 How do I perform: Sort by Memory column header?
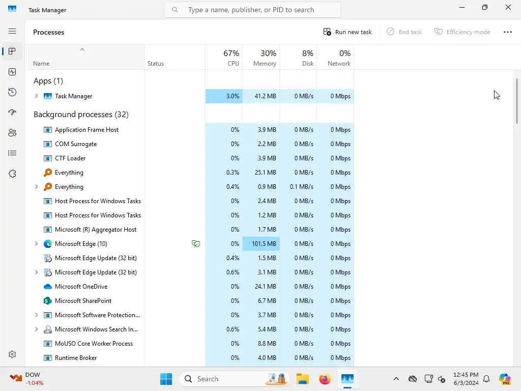pos(261,57)
